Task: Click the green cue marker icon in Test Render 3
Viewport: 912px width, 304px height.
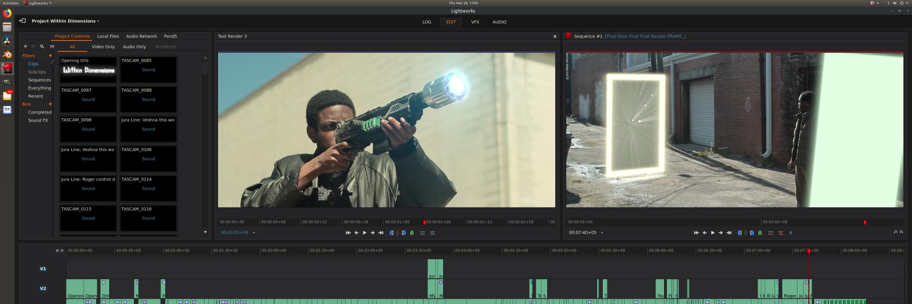Action: pos(412,233)
